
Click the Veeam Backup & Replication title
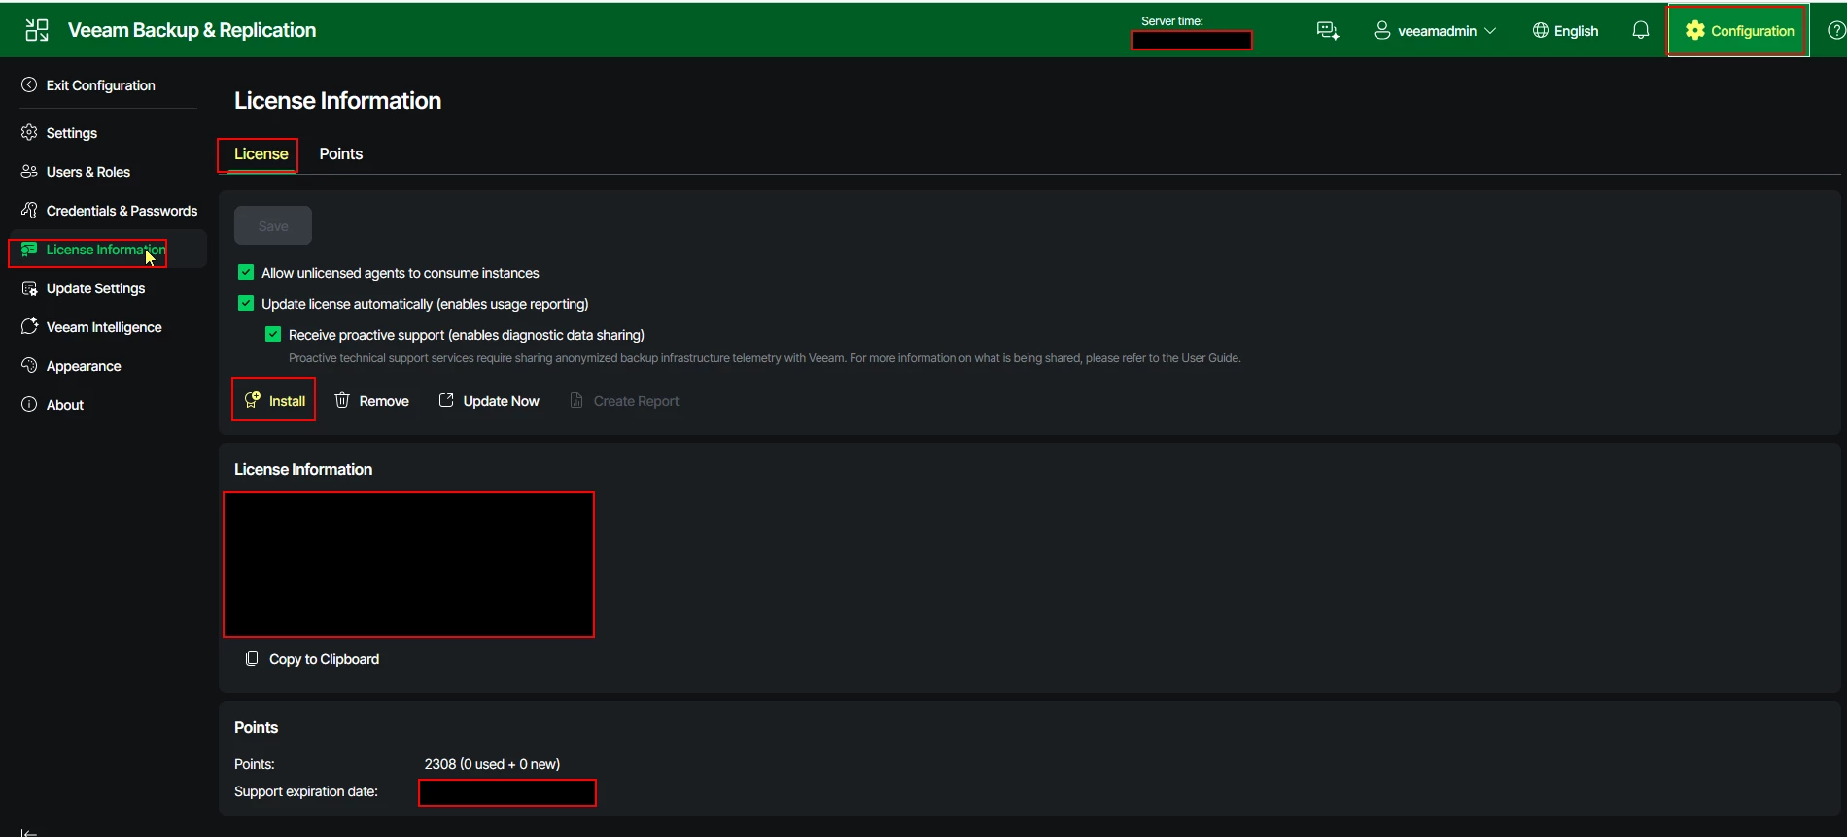(x=192, y=30)
